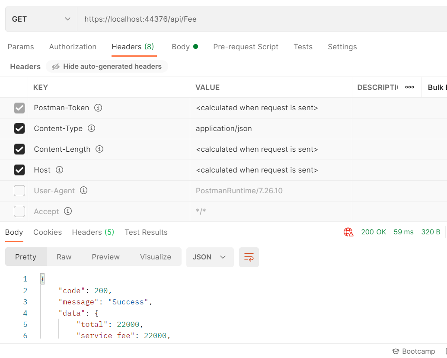This screenshot has width=447, height=358.
Task: Click the "message": "Success" line
Action: [x=105, y=302]
